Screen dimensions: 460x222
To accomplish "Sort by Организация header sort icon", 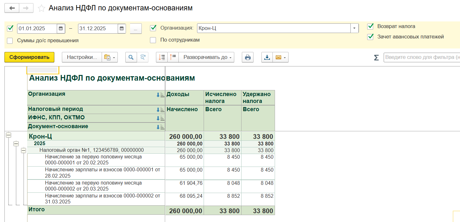I will click(x=160, y=94).
